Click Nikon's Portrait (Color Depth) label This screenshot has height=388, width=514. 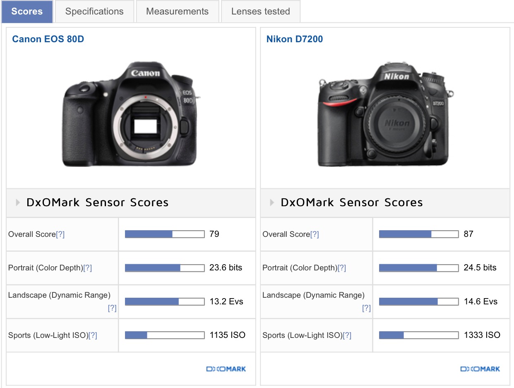(300, 268)
